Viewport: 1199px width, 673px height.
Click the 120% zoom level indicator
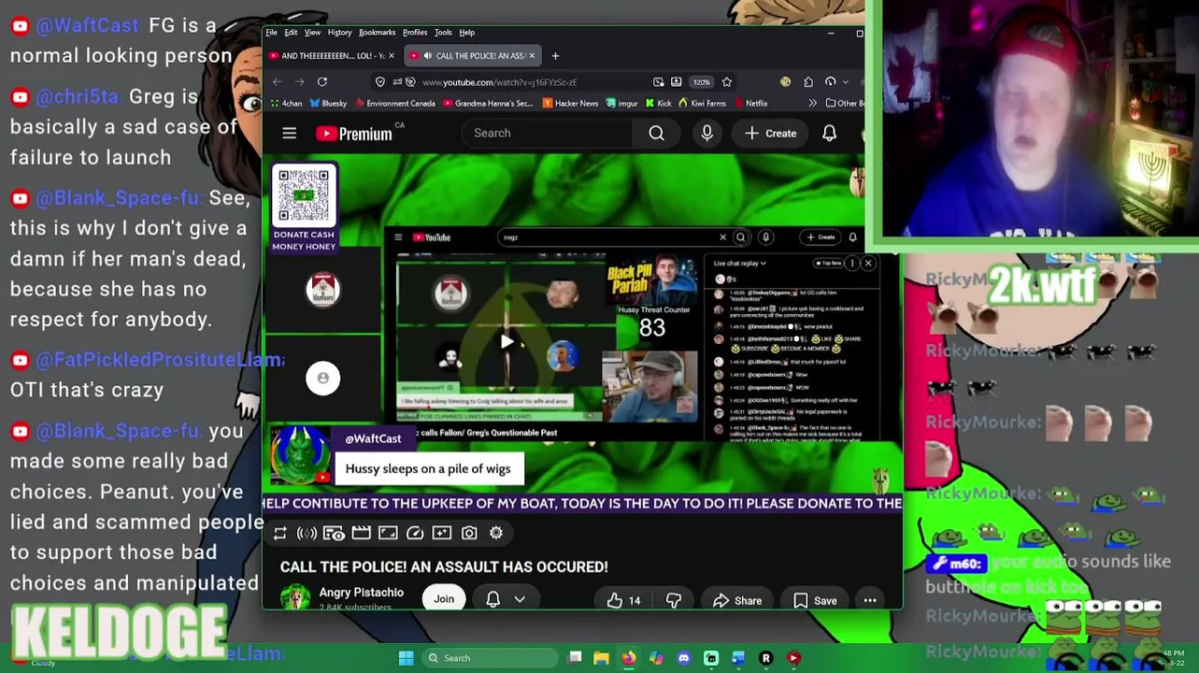pos(702,82)
